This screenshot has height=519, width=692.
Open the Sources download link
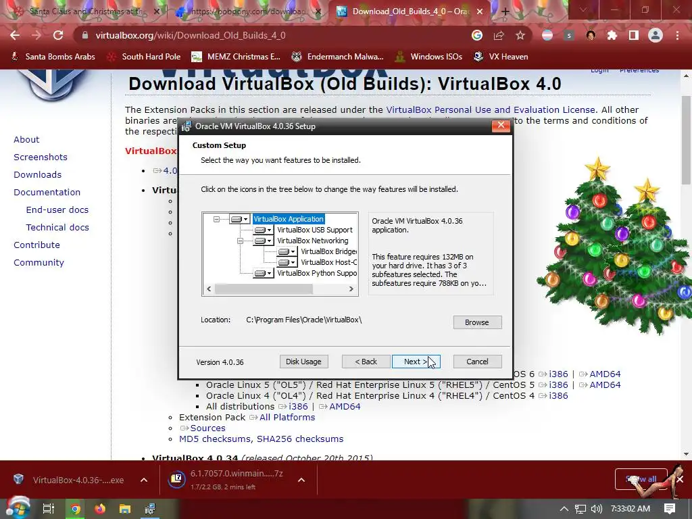(x=208, y=428)
